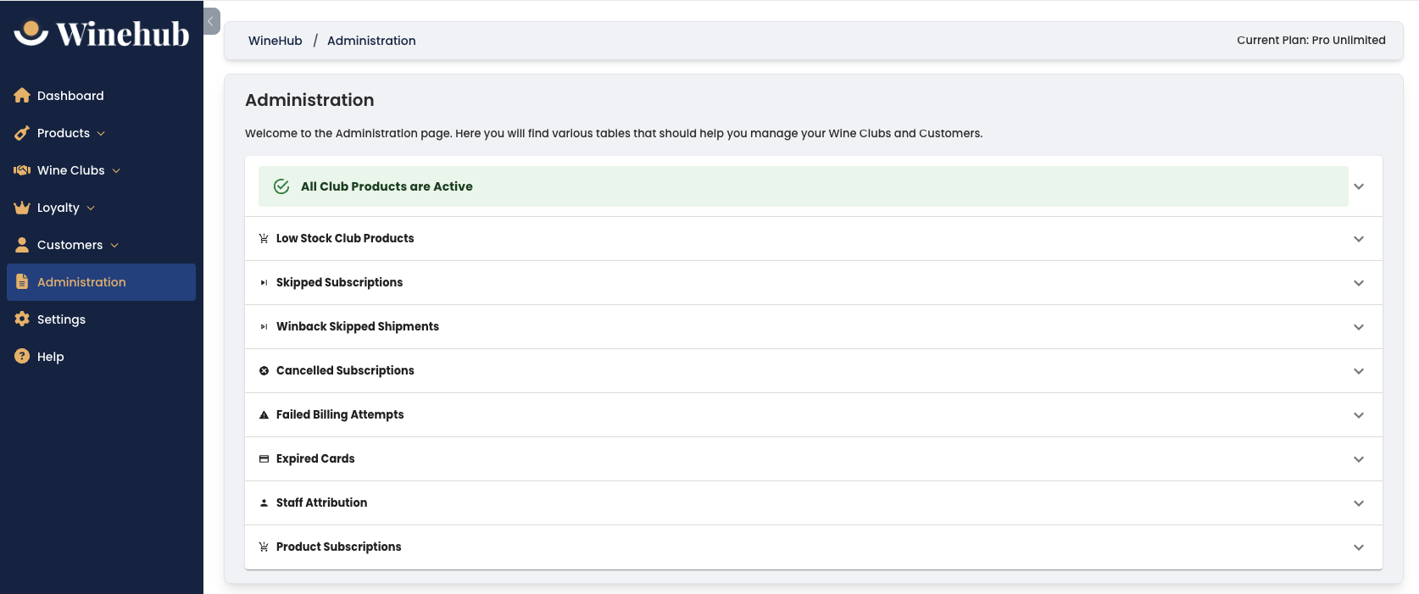Click the Settings gear icon
The height and width of the screenshot is (594, 1419).
[22, 319]
